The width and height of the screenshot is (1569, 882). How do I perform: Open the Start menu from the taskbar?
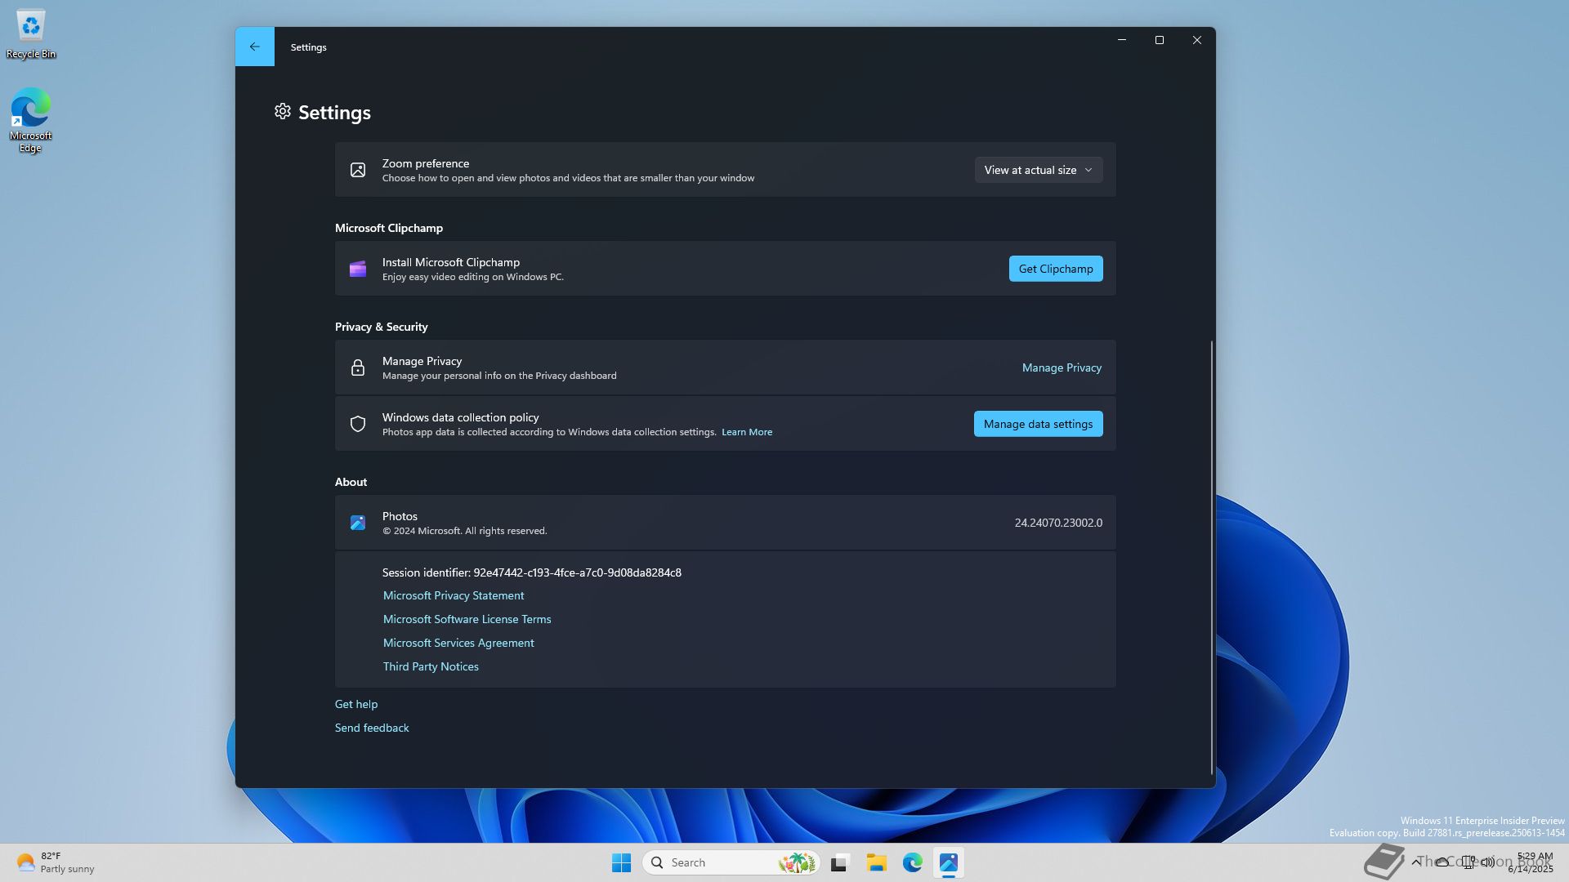click(x=621, y=862)
